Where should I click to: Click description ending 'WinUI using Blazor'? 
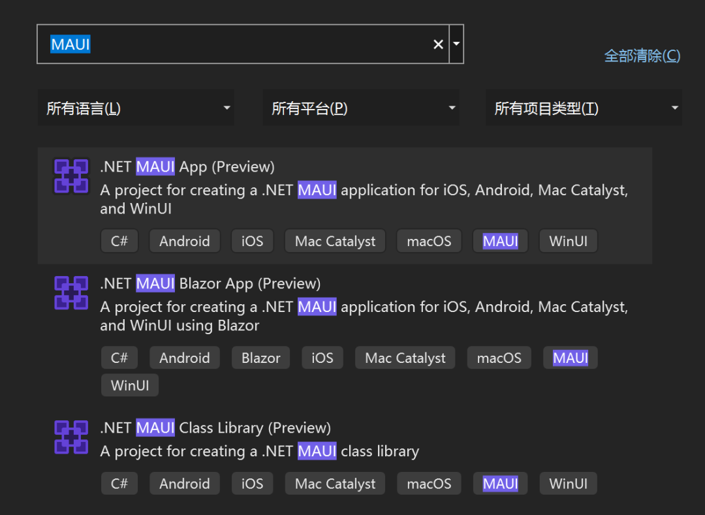tap(364, 316)
